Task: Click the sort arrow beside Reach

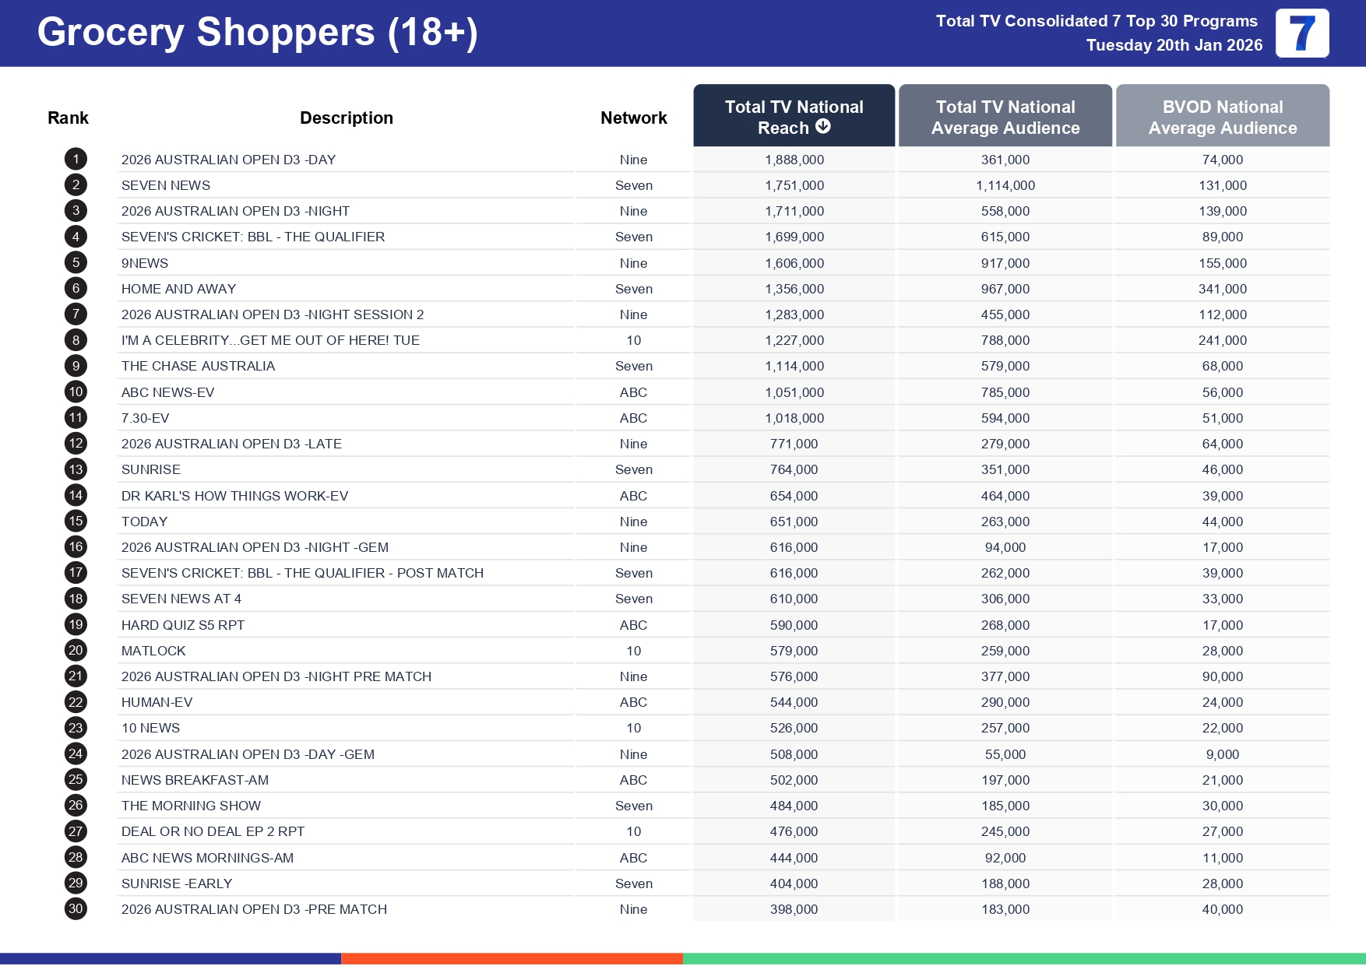Action: click(x=822, y=127)
